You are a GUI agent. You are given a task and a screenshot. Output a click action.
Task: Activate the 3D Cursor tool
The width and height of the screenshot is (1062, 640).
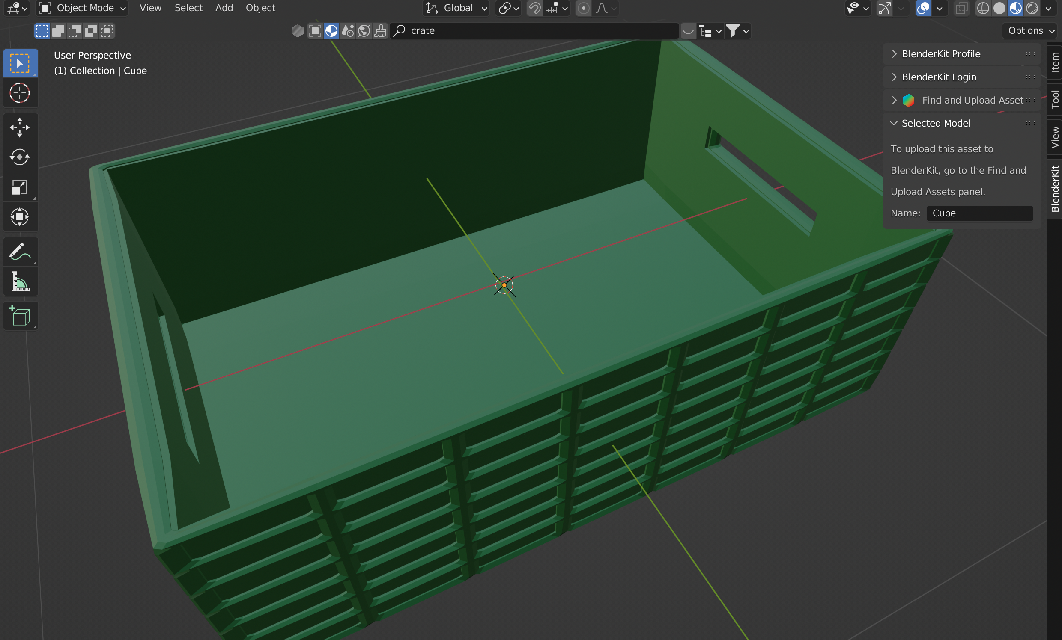[20, 93]
